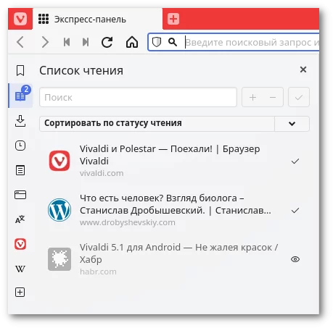This screenshot has height=328, width=333.
Task: Open the Downloads panel
Action: click(x=20, y=121)
